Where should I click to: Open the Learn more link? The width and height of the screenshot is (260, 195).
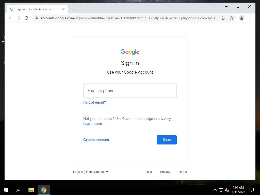click(92, 124)
